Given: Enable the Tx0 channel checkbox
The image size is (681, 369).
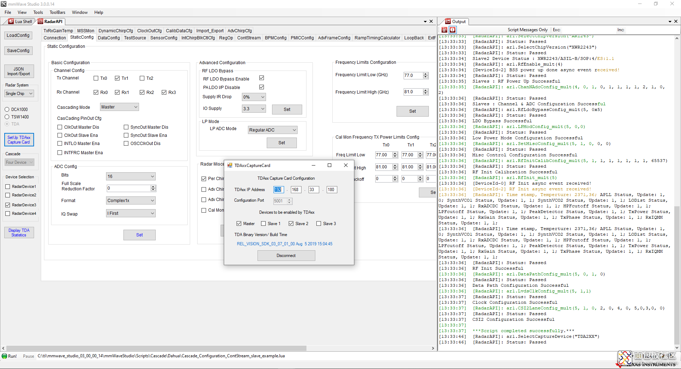Looking at the screenshot, I should [96, 78].
